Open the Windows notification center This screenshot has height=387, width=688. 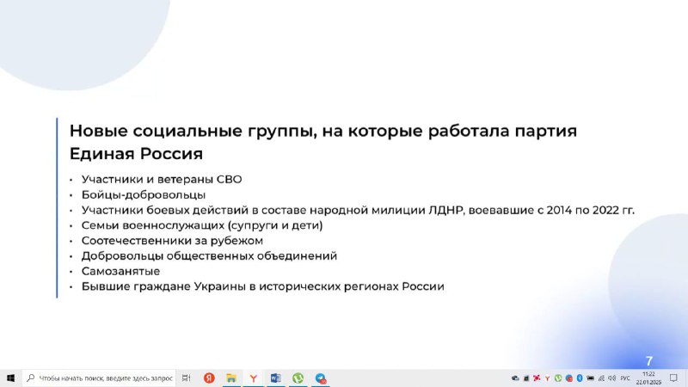point(673,378)
